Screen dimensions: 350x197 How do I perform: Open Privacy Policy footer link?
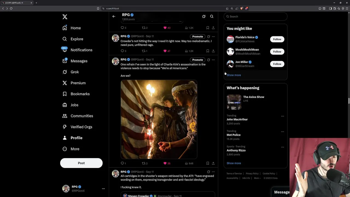click(x=252, y=173)
